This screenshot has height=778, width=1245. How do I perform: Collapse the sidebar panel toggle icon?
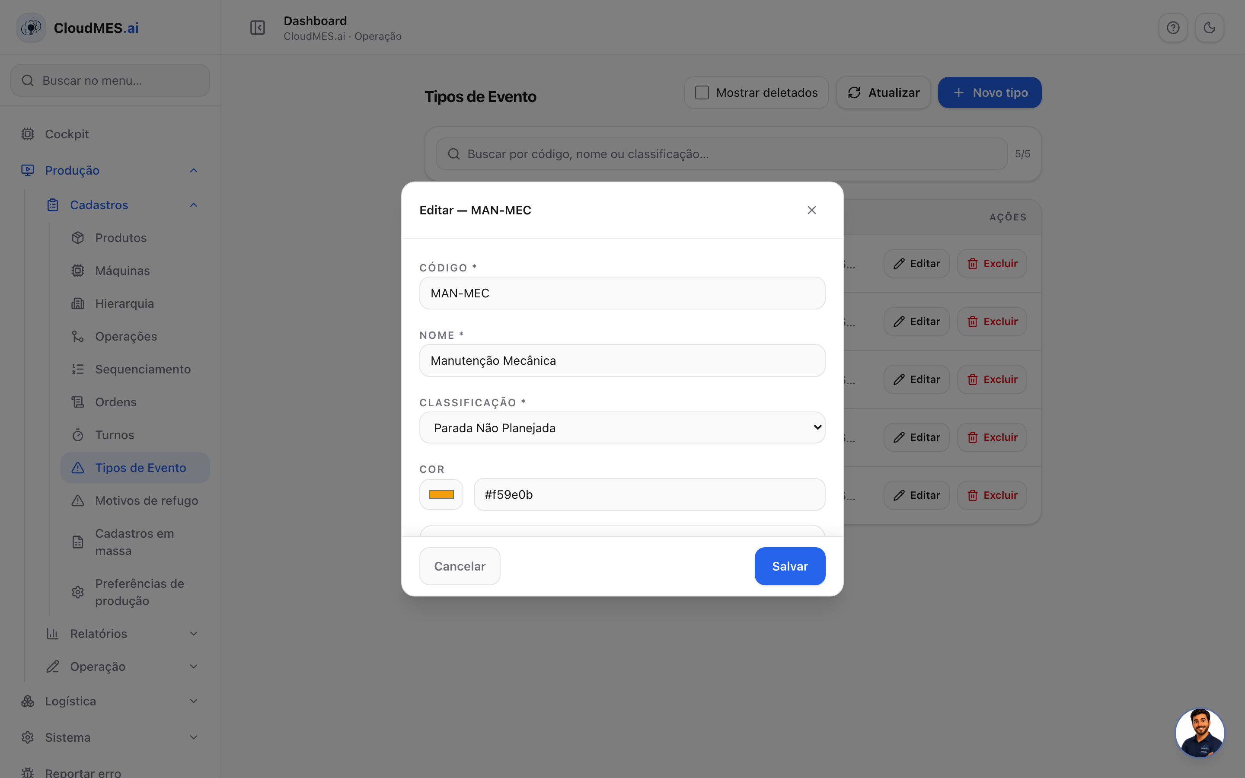pyautogui.click(x=257, y=28)
